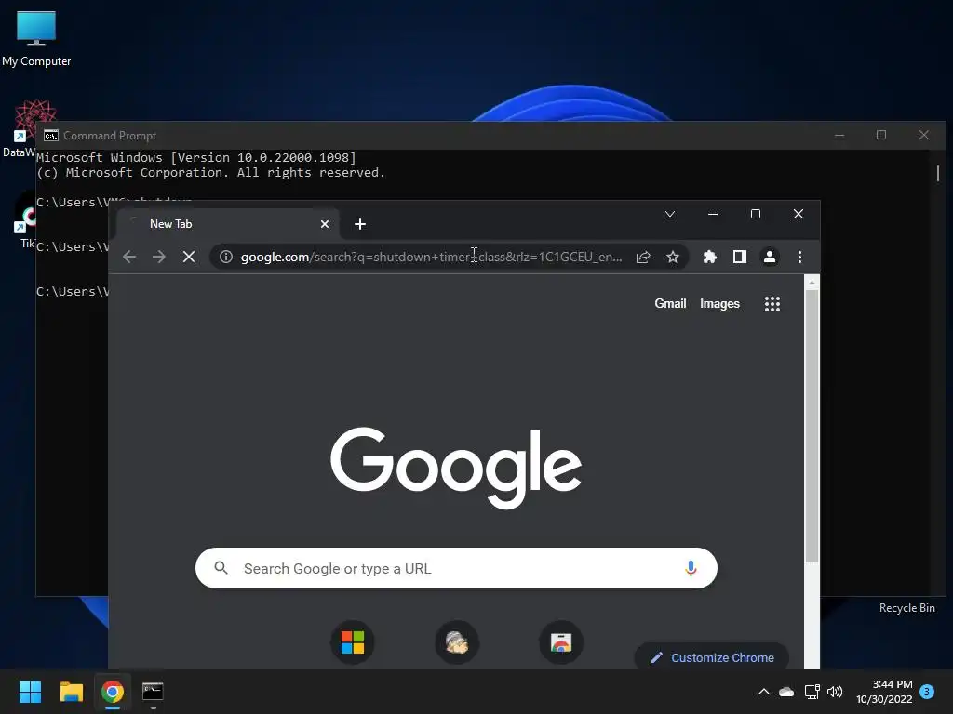Viewport: 953px width, 714px height.
Task: Close the New Tab tab
Action: pyautogui.click(x=325, y=224)
